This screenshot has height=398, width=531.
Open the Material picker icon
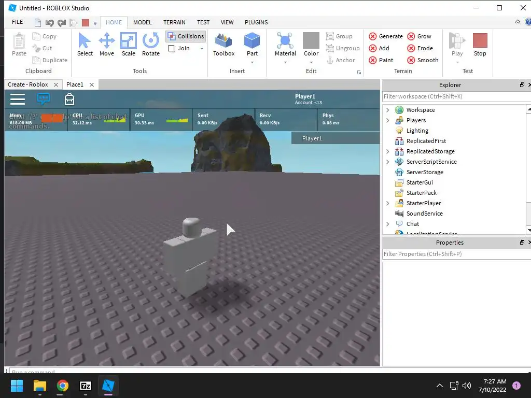[285, 40]
